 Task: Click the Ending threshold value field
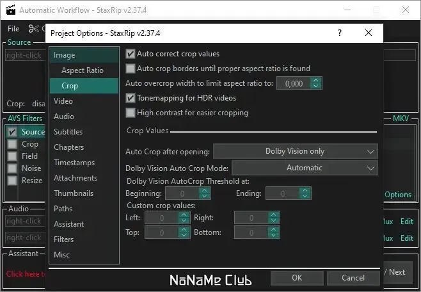[283, 193]
